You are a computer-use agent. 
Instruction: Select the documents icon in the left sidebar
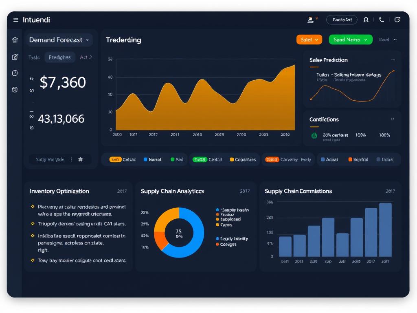(15, 57)
